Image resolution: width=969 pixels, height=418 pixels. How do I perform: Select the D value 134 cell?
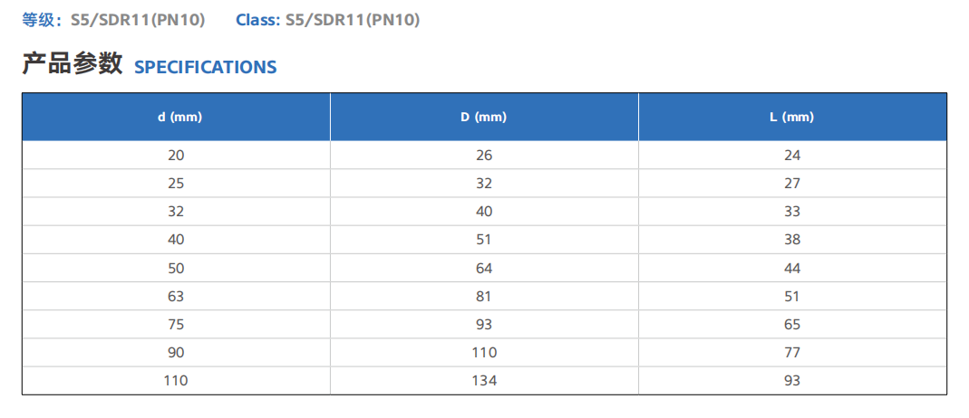(x=484, y=381)
